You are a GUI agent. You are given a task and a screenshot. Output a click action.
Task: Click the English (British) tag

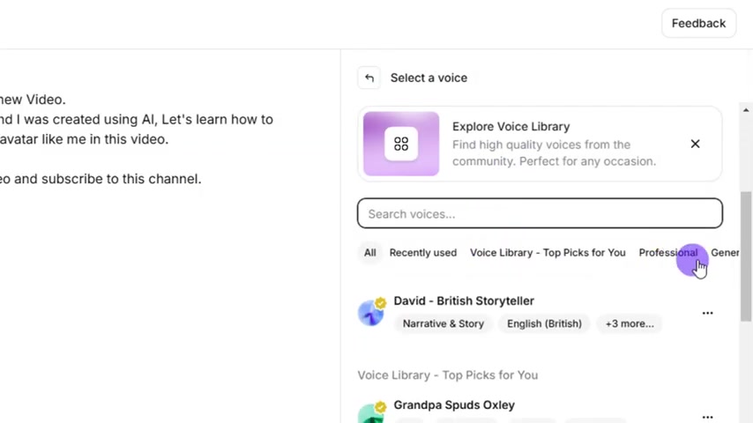(x=544, y=323)
